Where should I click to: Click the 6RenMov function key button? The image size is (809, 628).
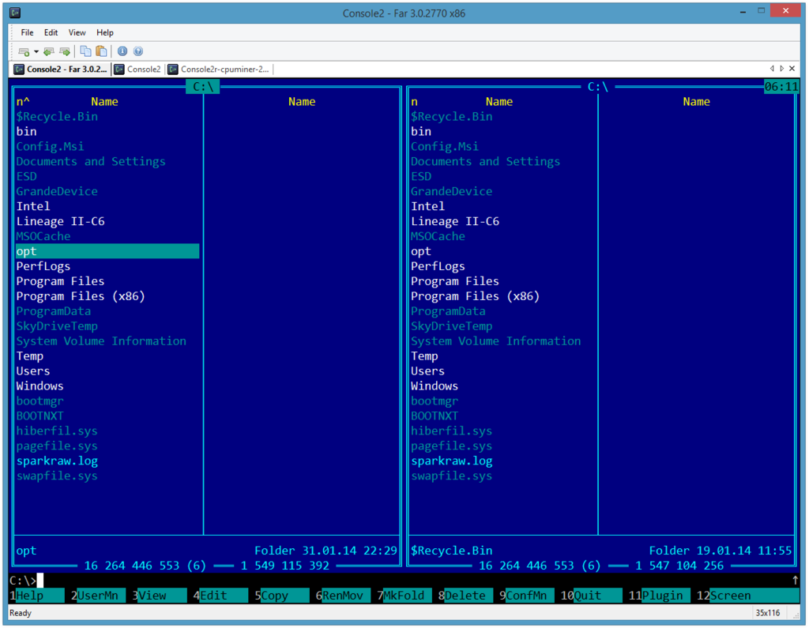tap(343, 596)
